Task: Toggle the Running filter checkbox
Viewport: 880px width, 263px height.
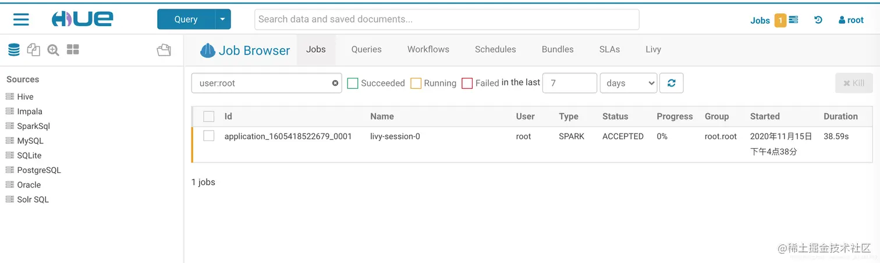Action: [416, 83]
